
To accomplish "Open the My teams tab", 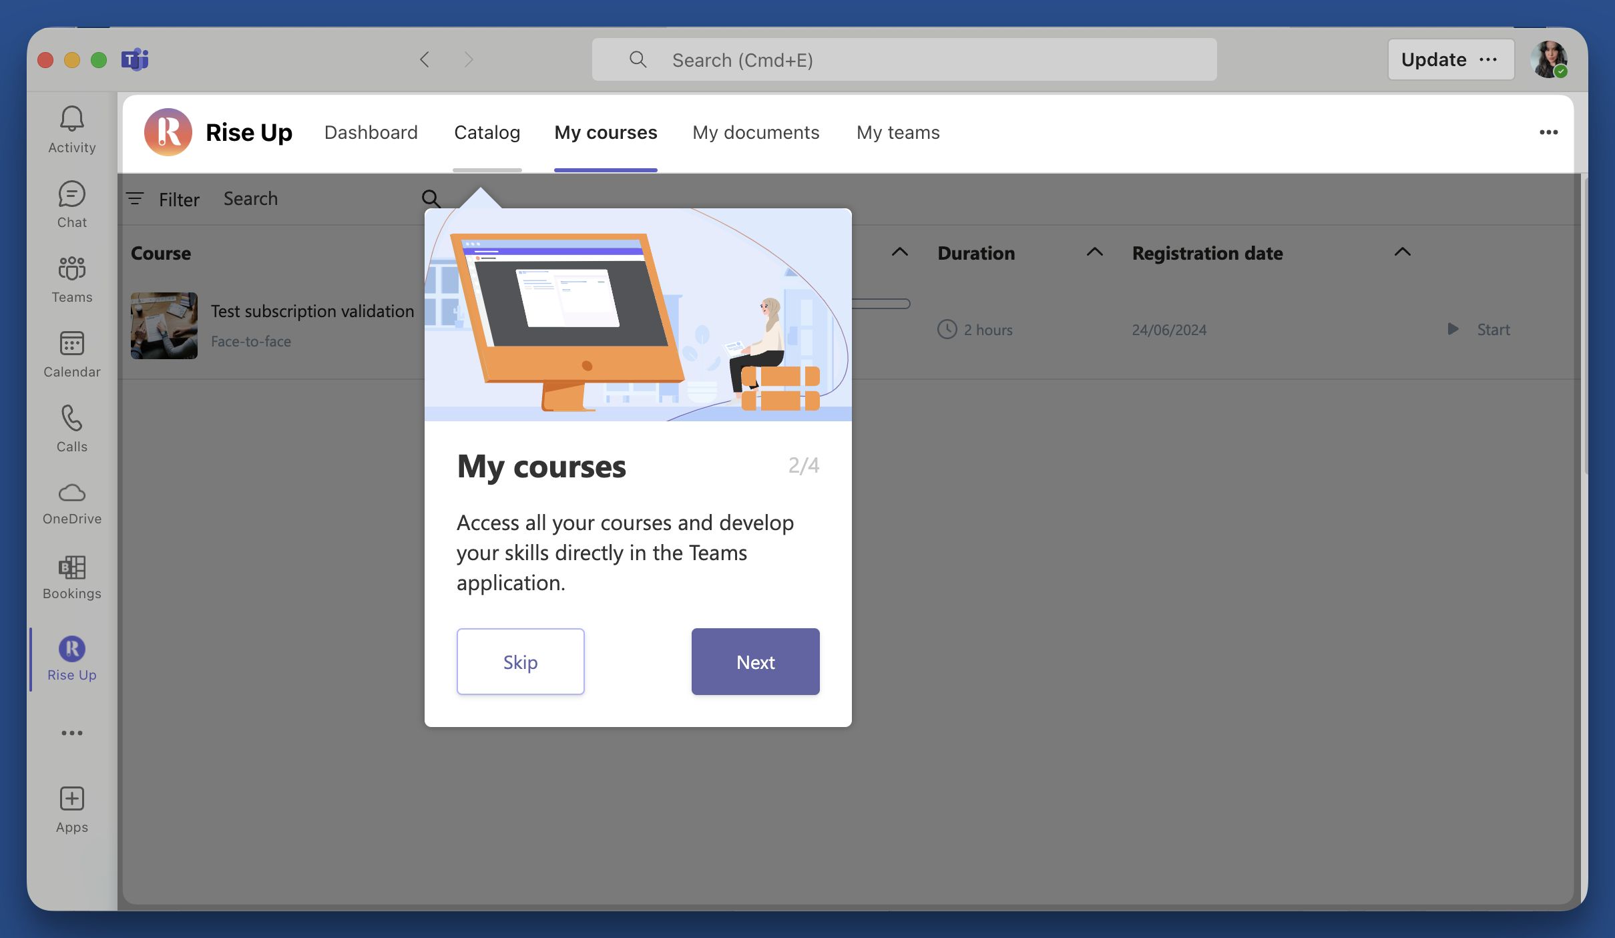I will click(897, 132).
